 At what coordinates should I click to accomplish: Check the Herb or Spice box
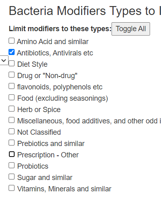[x=12, y=109]
